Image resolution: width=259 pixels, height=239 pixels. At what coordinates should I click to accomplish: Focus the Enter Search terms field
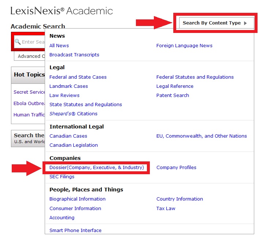coord(29,42)
